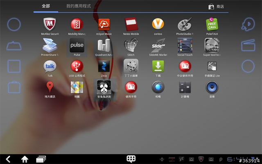Open the 商店 store link
The height and width of the screenshot is (164, 262).
coord(216,7)
